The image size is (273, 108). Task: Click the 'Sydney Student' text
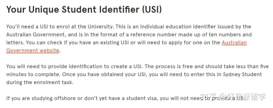click(242, 75)
